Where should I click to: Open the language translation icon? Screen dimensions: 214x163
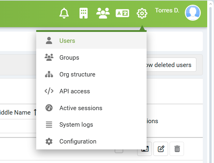(122, 13)
